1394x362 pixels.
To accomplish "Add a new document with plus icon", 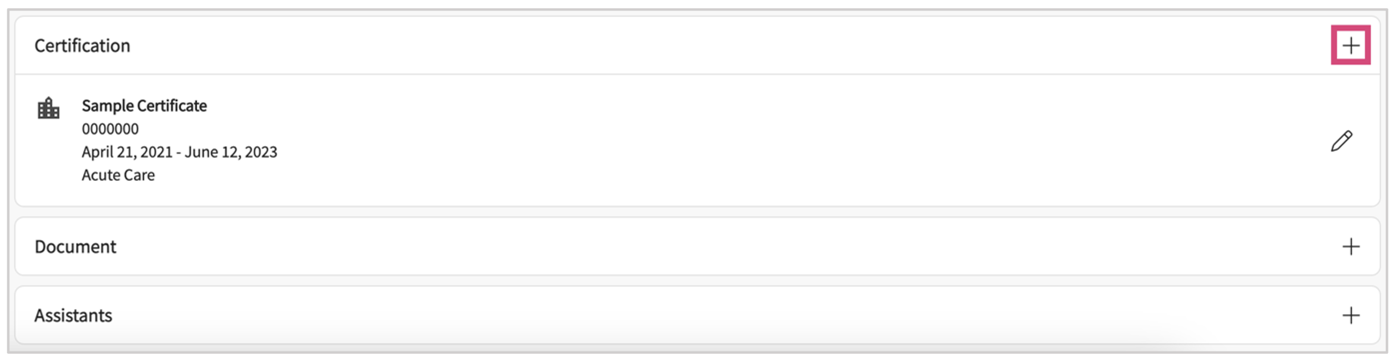I will tap(1350, 247).
